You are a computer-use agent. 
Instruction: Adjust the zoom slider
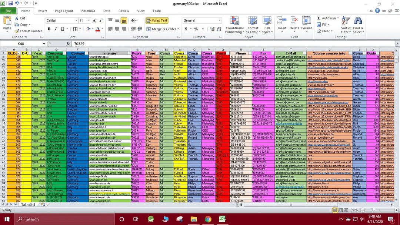tap(374, 210)
